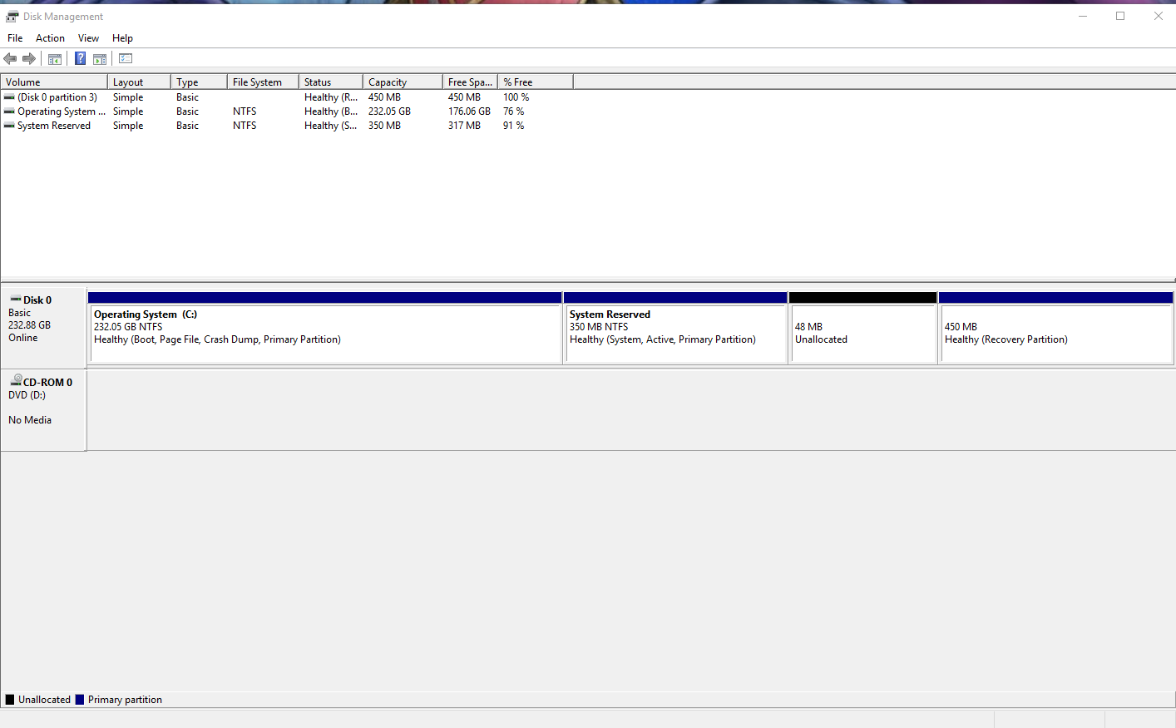Open the View menu
Viewport: 1176px width, 728px height.
point(88,38)
